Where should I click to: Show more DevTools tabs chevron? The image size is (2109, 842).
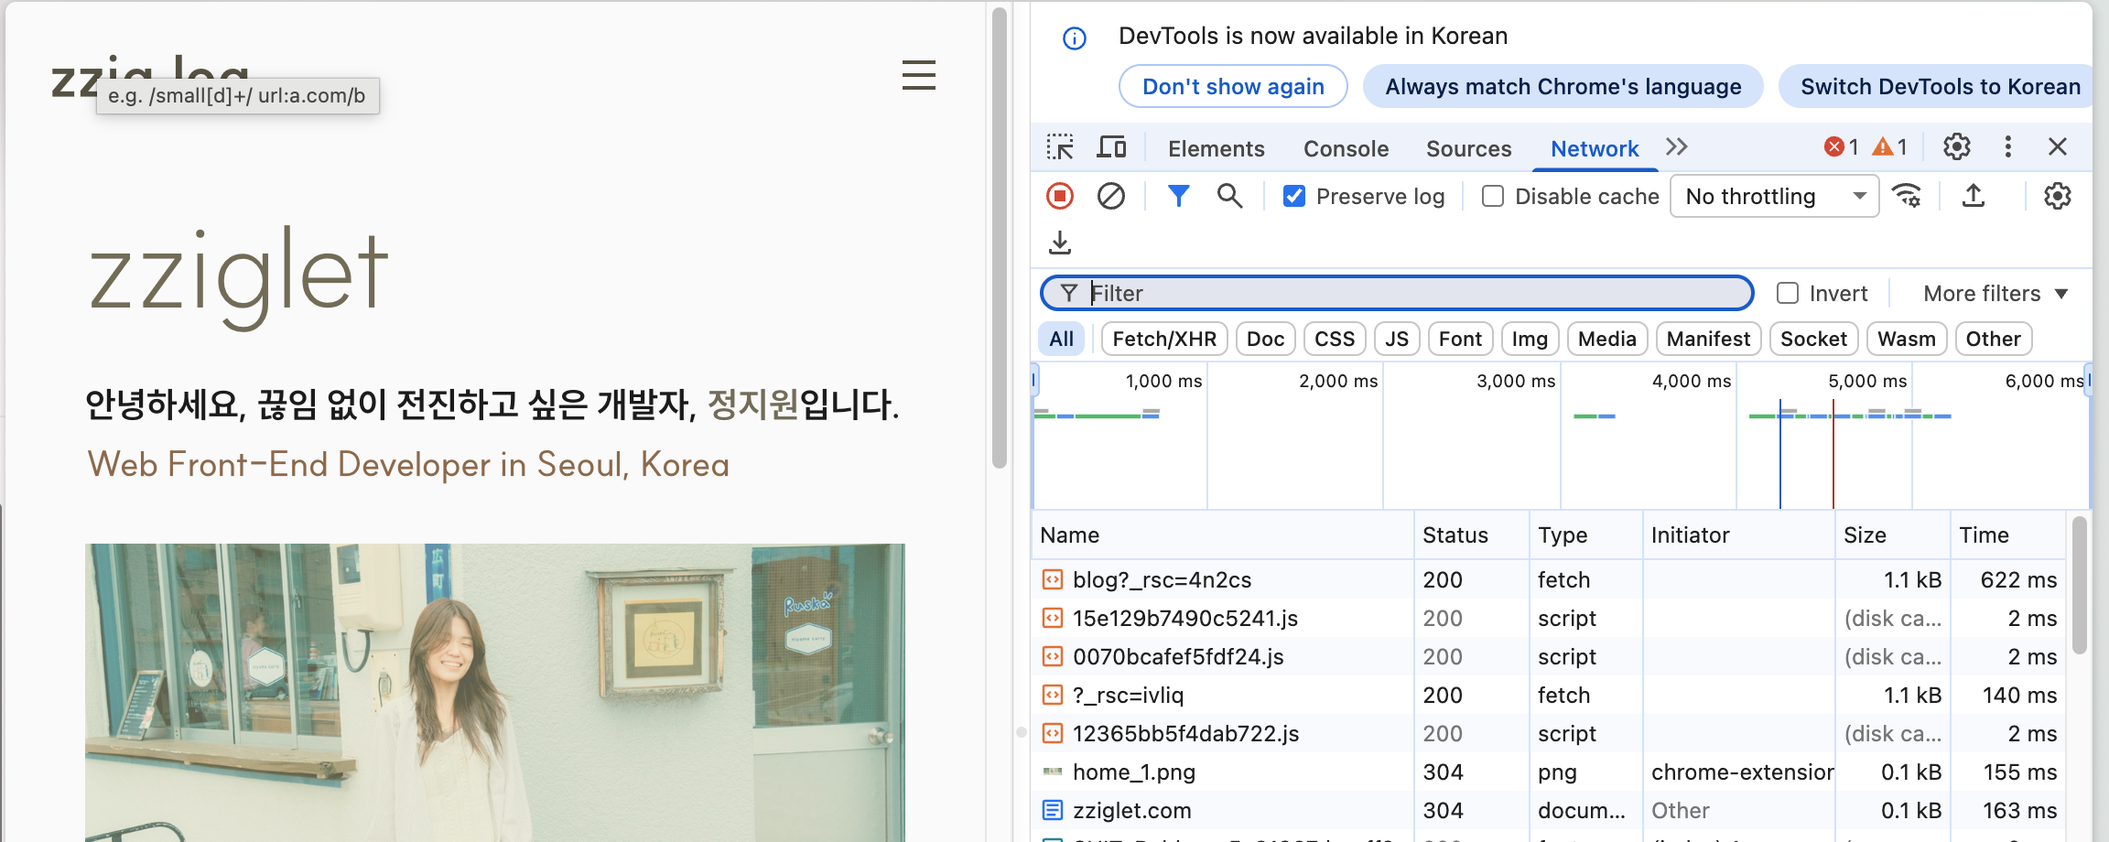1677,147
